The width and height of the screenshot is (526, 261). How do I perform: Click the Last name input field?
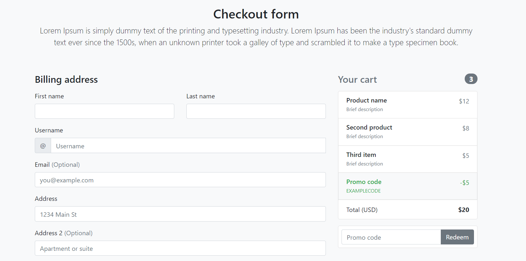coord(256,111)
